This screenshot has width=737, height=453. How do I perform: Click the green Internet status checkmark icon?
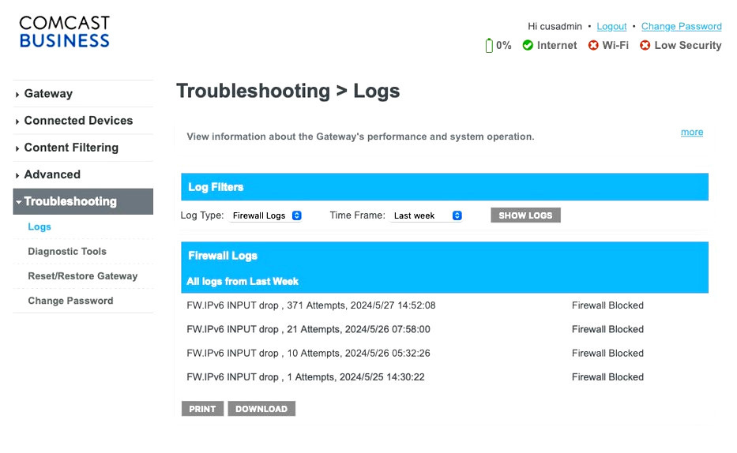click(528, 45)
